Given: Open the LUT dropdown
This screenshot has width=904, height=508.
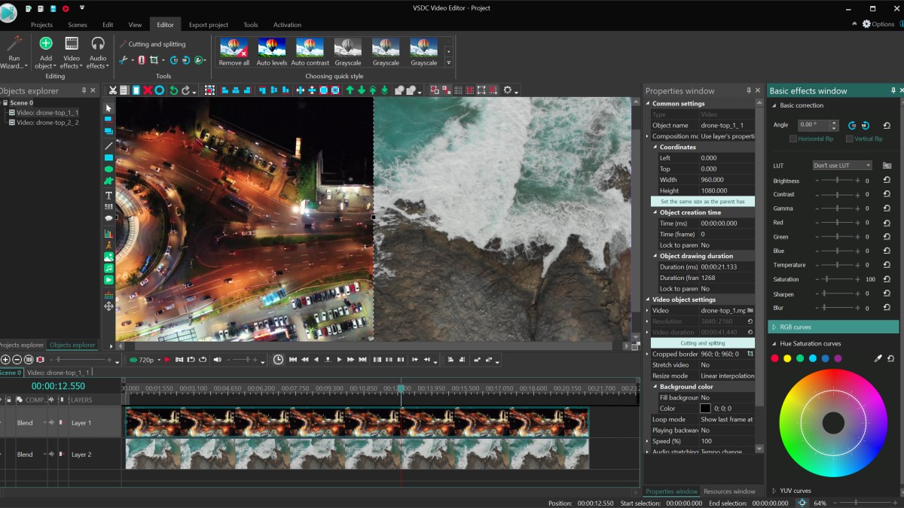Looking at the screenshot, I should (842, 166).
